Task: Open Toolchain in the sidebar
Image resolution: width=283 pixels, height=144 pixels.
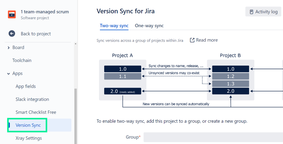Action: [22, 61]
